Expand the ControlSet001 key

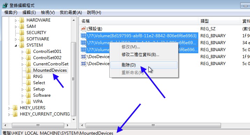22,52
